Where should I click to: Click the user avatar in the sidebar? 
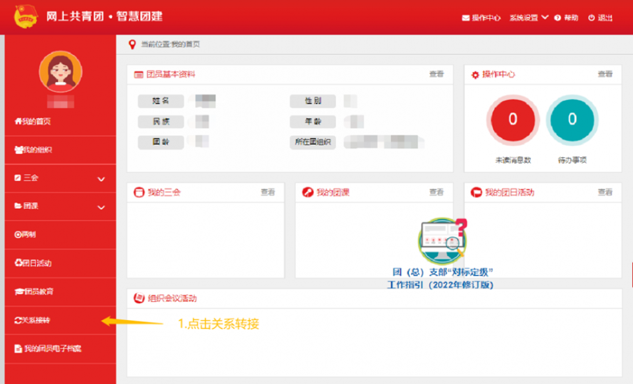click(x=60, y=72)
